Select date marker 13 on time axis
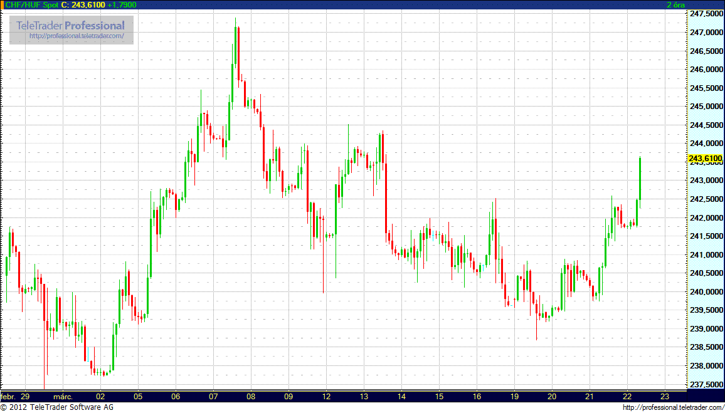The image size is (725, 413). point(364,397)
